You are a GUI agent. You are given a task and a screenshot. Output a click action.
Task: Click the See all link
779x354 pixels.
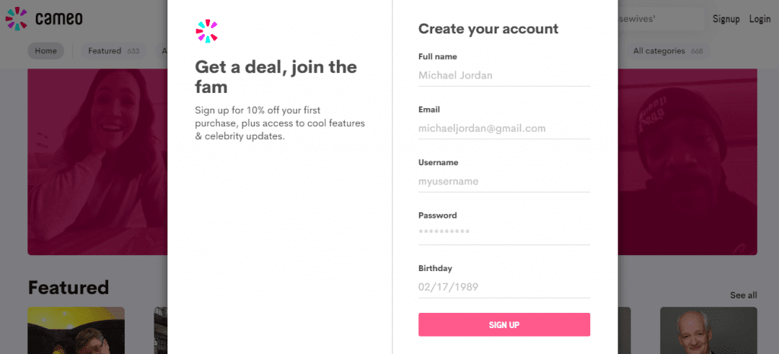coord(742,295)
